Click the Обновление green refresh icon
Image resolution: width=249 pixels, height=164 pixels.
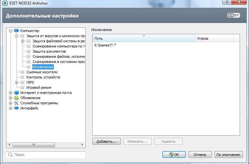[16, 98]
